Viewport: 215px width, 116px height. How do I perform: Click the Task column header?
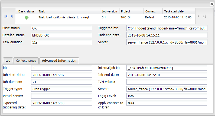[68, 11]
